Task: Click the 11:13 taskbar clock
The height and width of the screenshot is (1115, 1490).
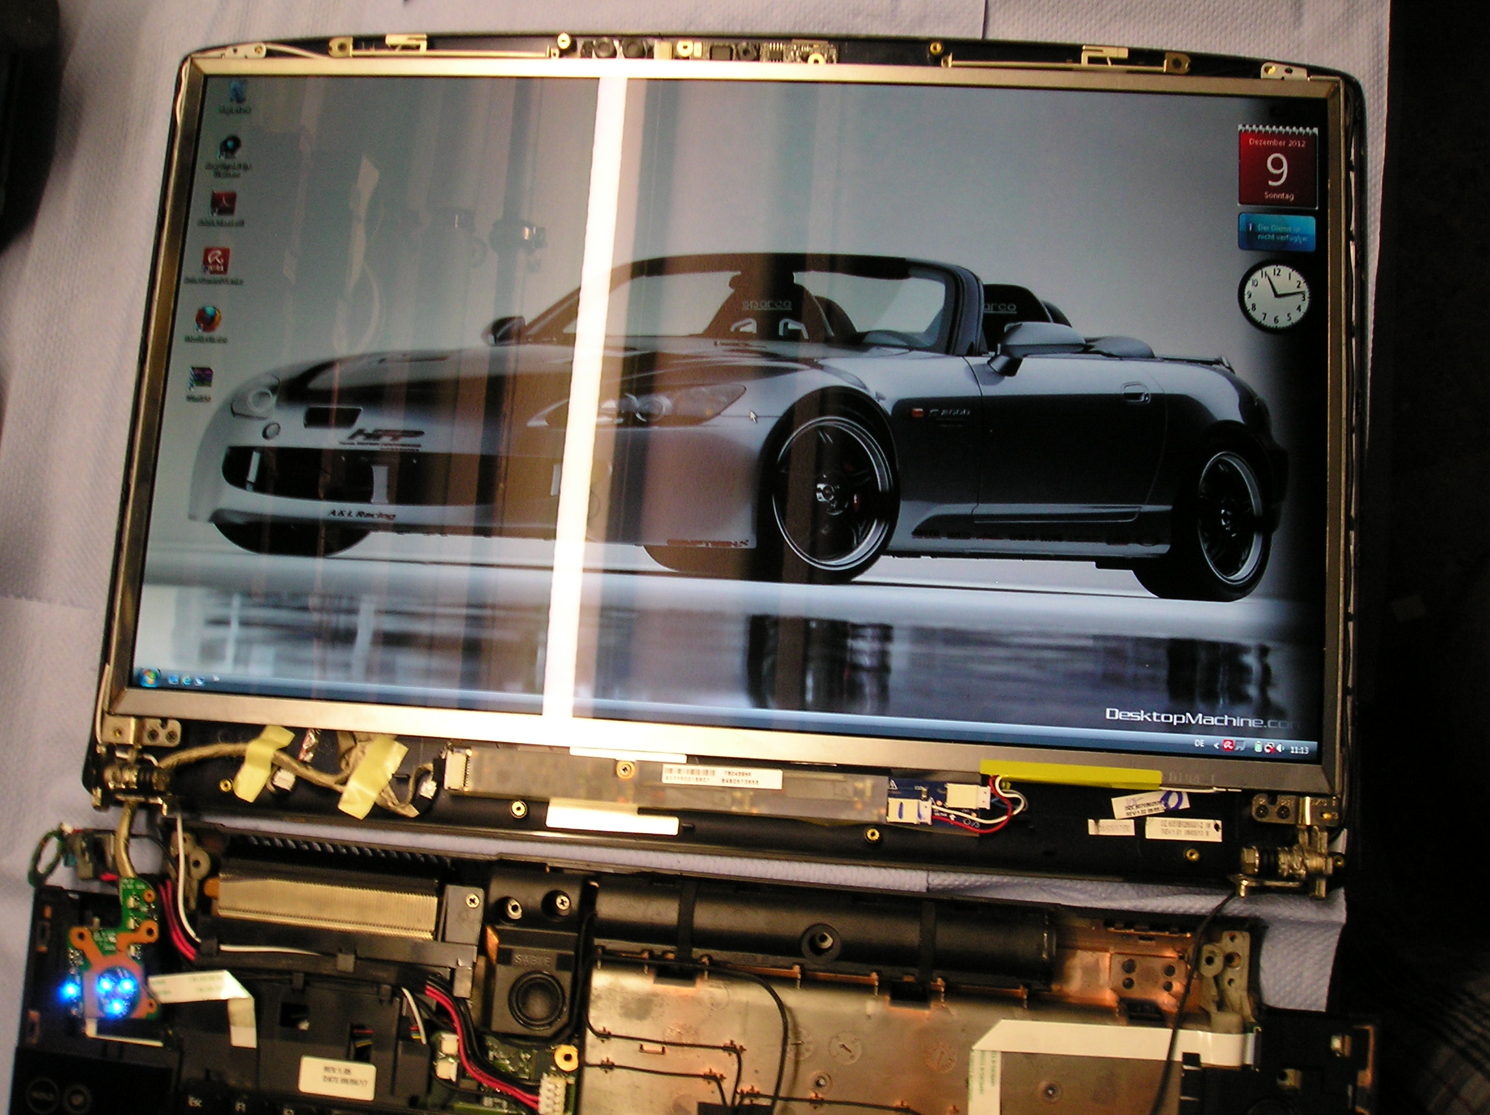Action: pos(1299,750)
